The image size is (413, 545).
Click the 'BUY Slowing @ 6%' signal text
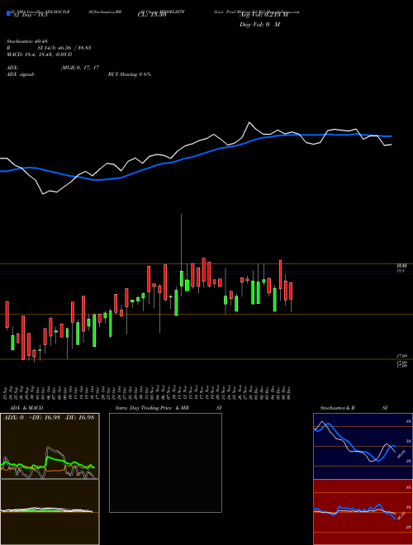pyautogui.click(x=130, y=74)
